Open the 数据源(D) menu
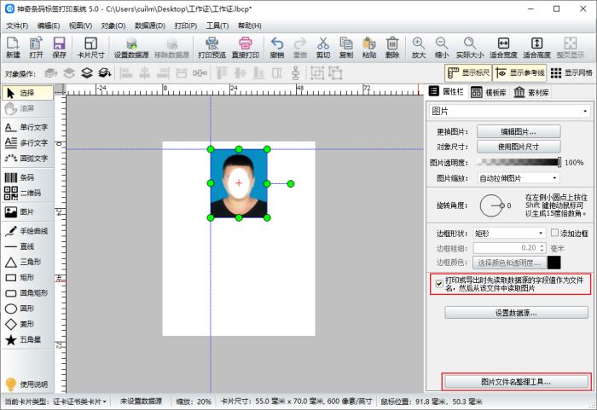The image size is (597, 410). click(149, 26)
